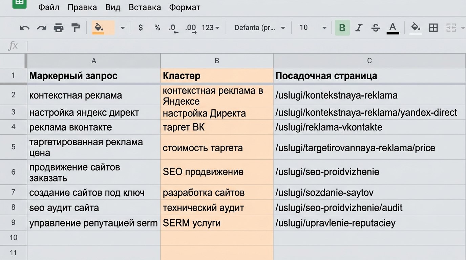
Task: Select cell 'таргетированная реклама цена'
Action: (x=94, y=147)
